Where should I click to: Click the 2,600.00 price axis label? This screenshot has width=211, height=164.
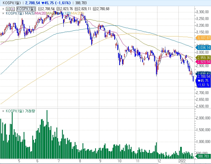203,106
